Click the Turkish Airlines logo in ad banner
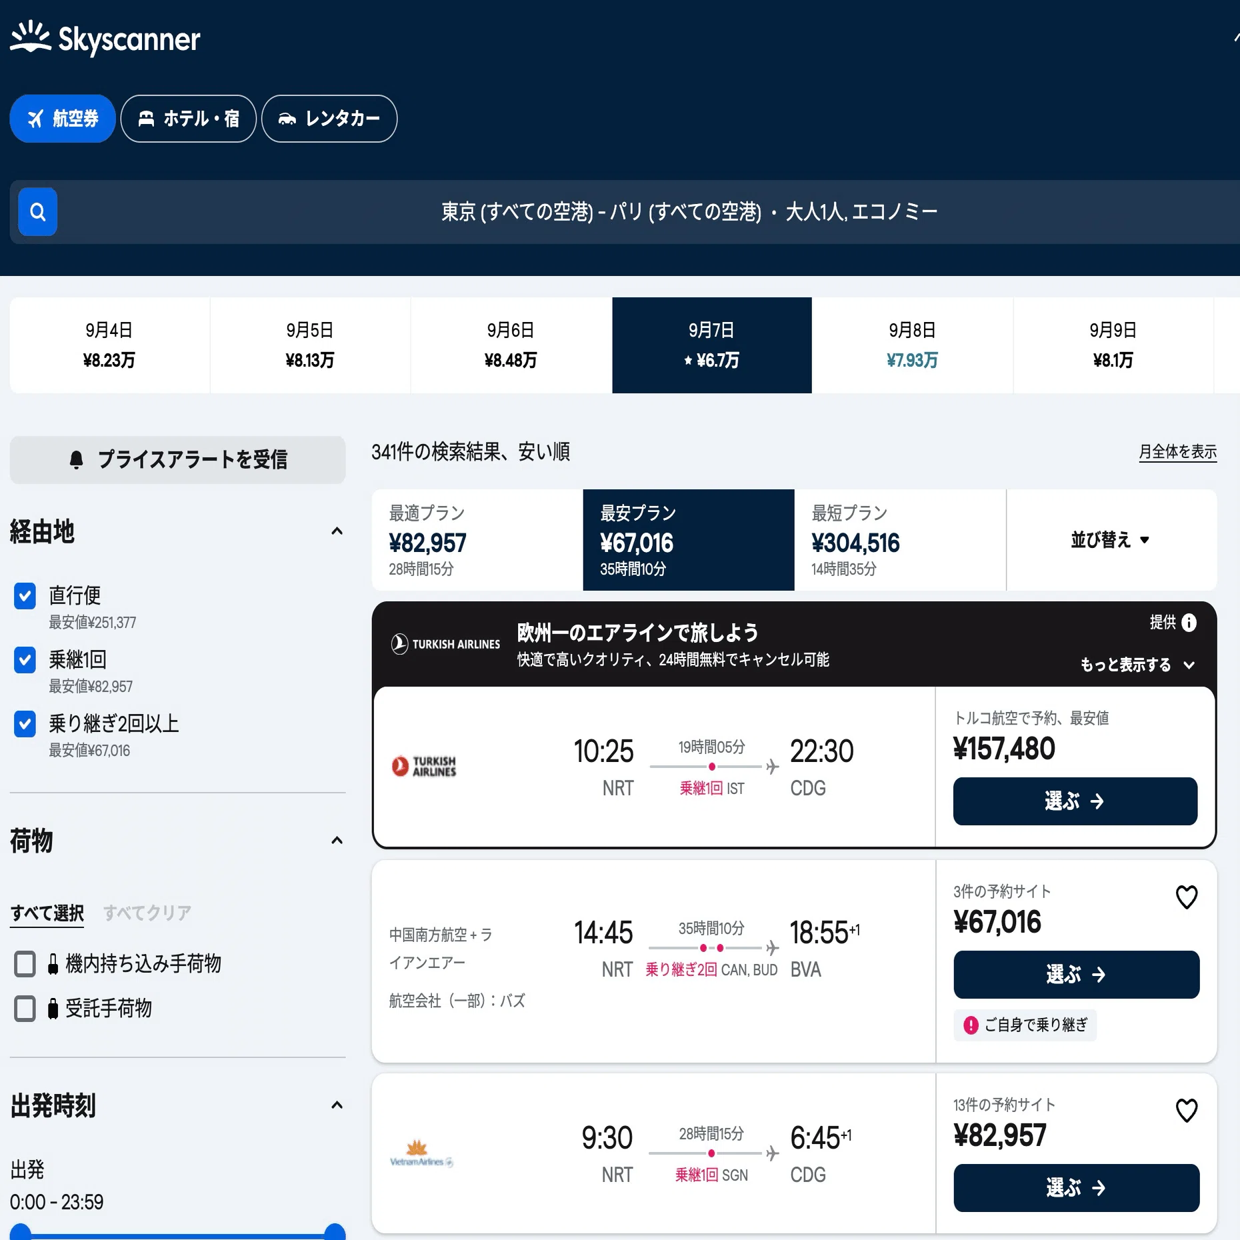 pyautogui.click(x=445, y=644)
